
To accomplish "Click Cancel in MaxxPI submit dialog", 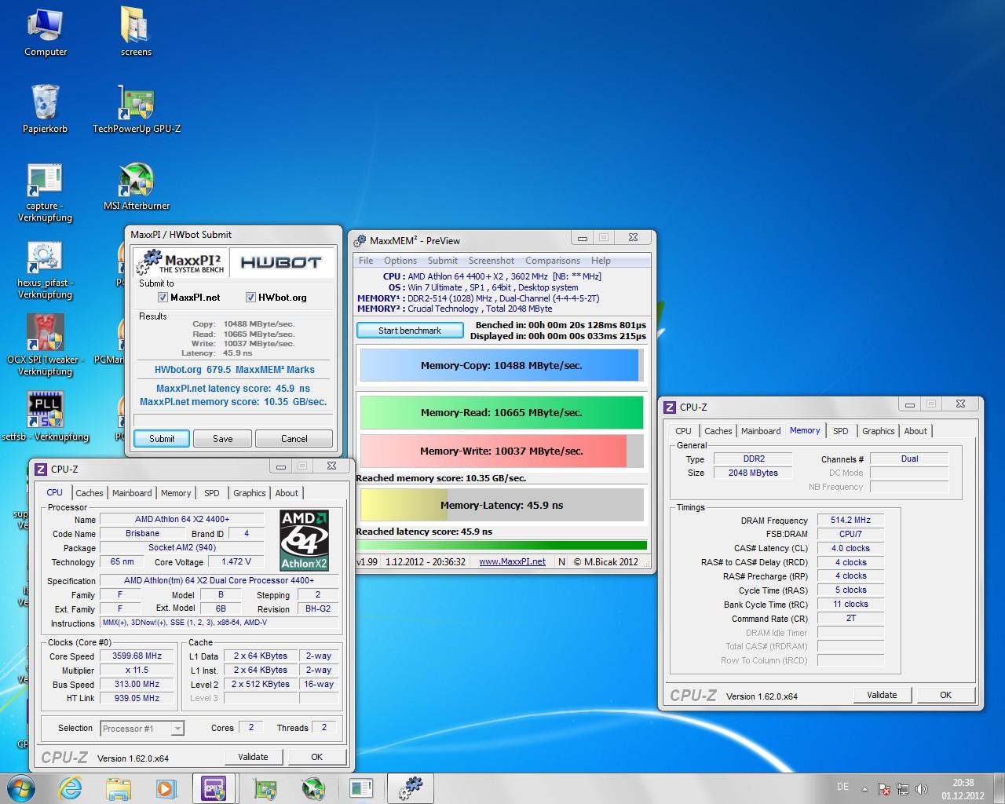I will [294, 439].
